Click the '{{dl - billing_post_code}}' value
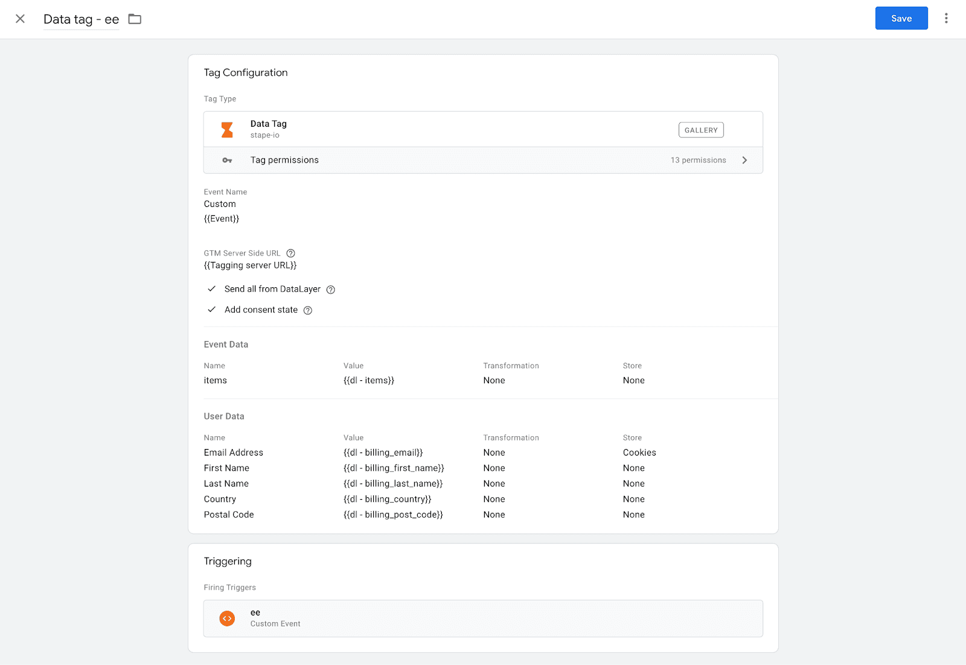The width and height of the screenshot is (966, 665). coord(393,515)
